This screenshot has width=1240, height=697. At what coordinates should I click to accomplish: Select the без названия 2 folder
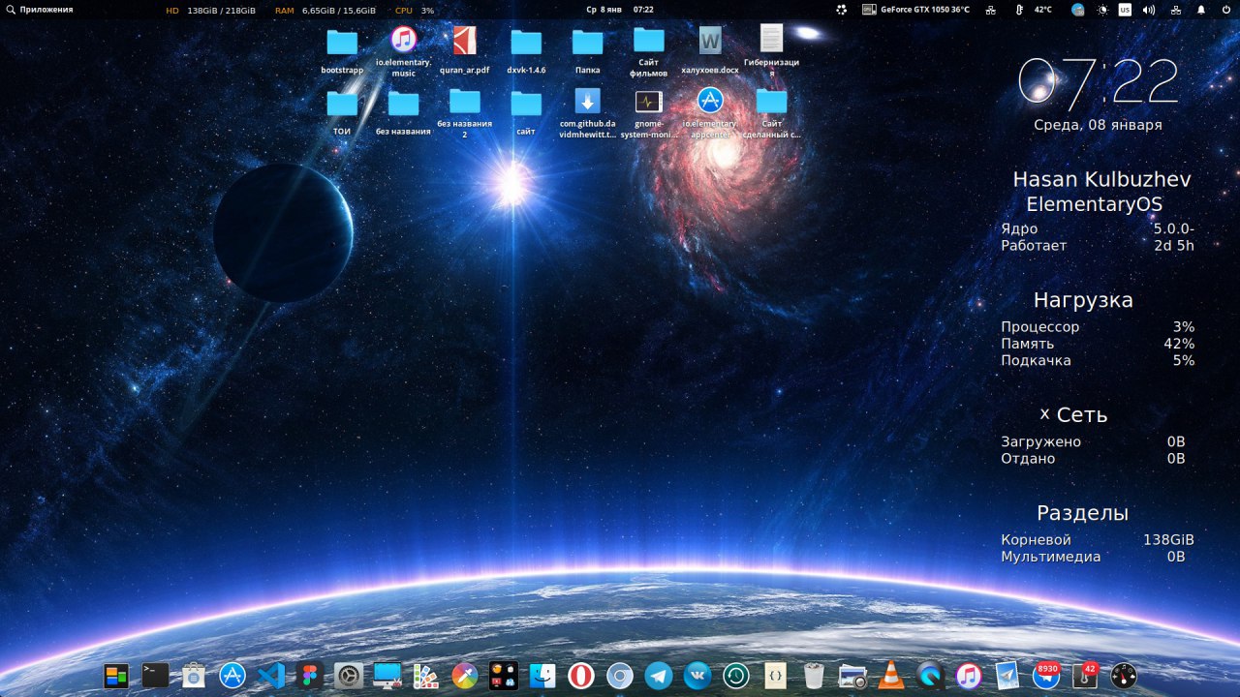(x=465, y=112)
